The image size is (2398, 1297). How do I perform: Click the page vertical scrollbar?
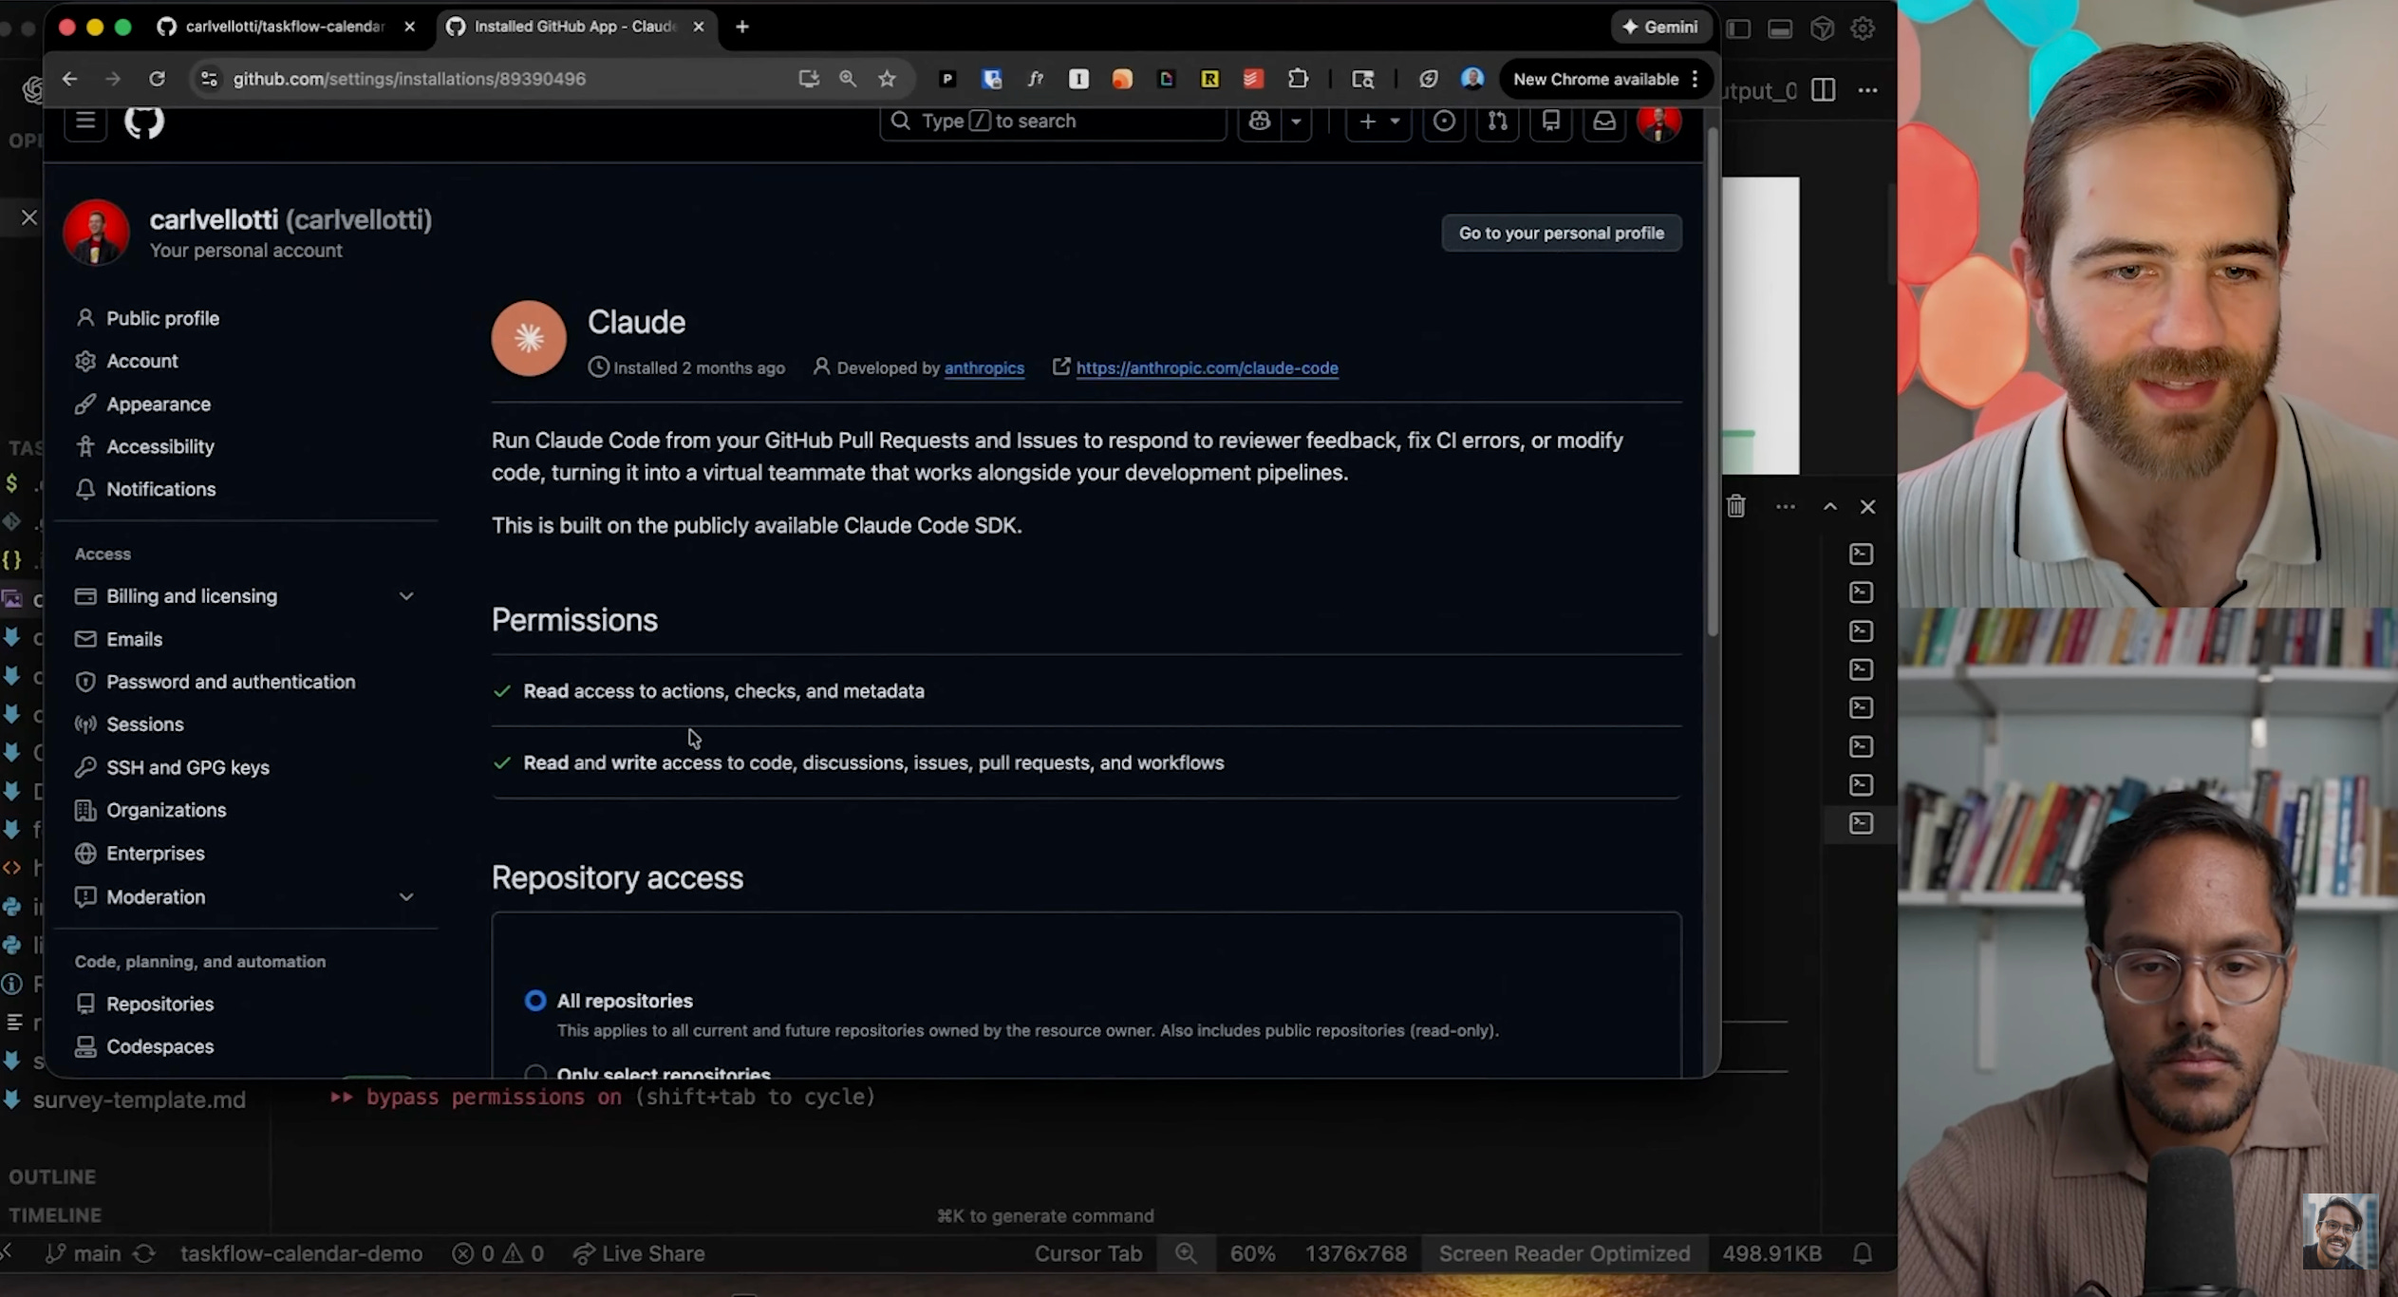pos(1712,380)
